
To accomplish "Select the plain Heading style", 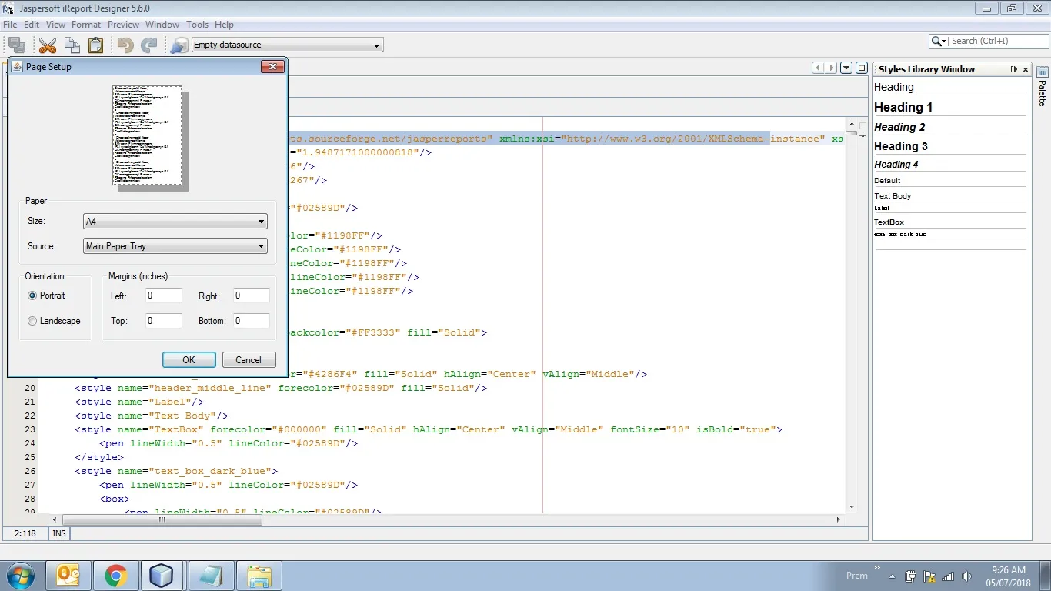I will [x=950, y=87].
